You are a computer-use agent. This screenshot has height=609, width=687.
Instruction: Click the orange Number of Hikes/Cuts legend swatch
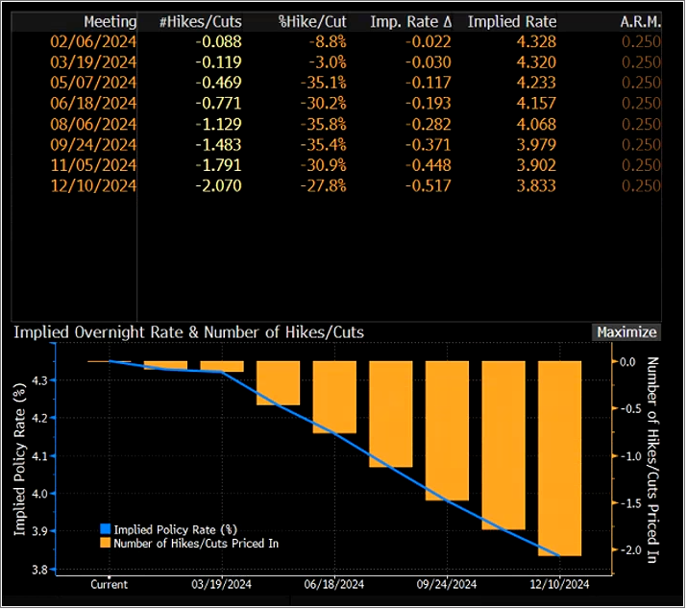(x=105, y=544)
